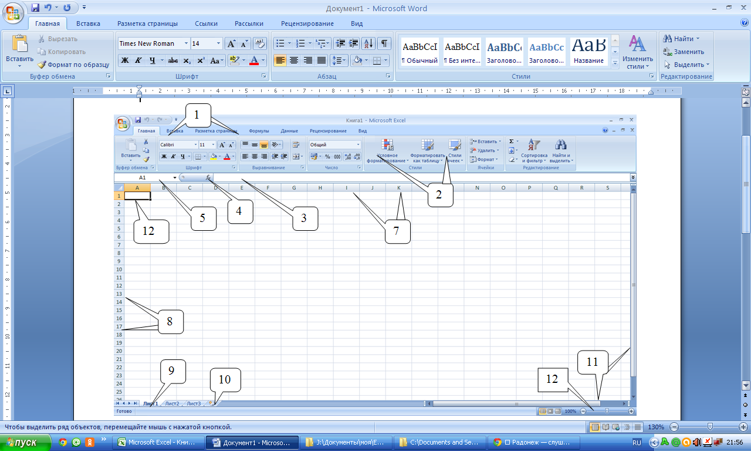The image size is (751, 451).
Task: Open Стили group dialog launcher
Action: [x=652, y=76]
